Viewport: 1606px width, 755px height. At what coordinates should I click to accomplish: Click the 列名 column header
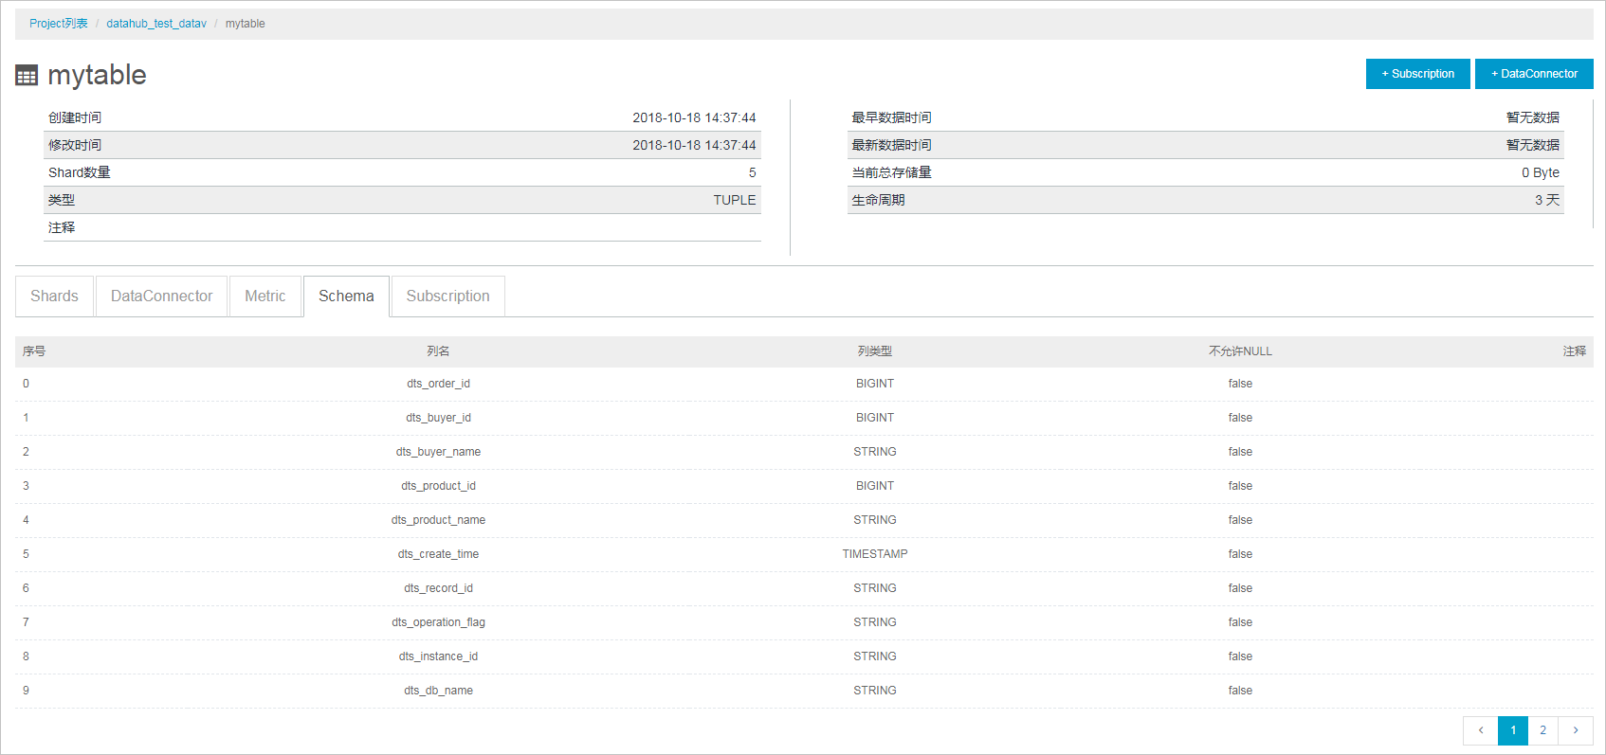(x=438, y=351)
